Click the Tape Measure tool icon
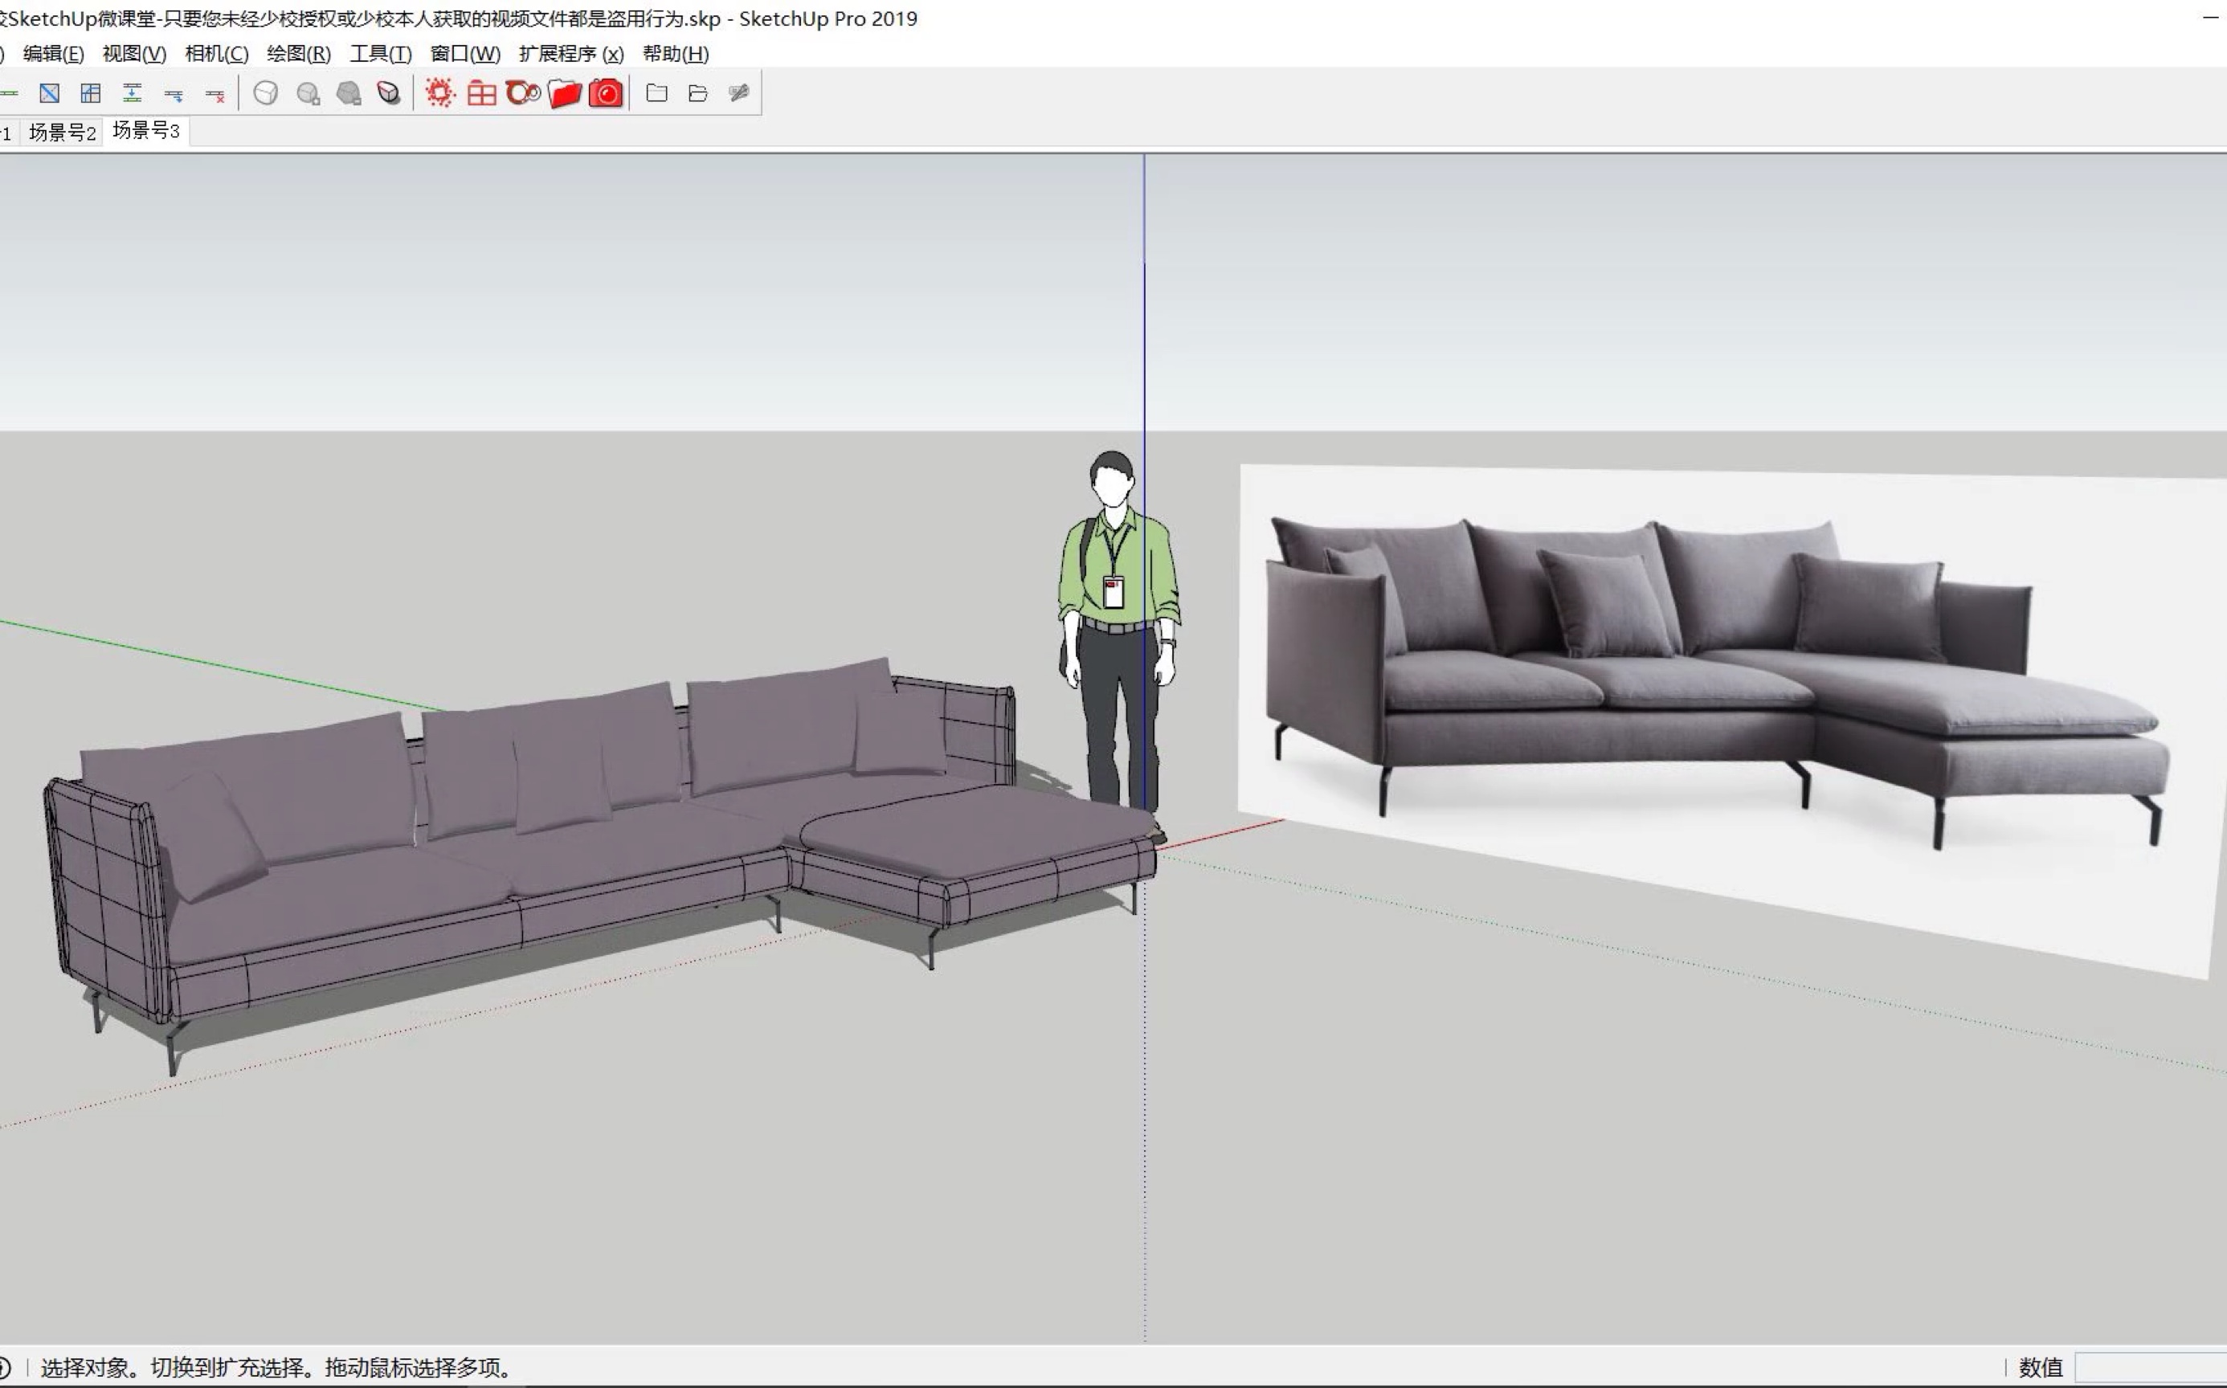Viewport: 2227px width, 1388px height. (737, 92)
